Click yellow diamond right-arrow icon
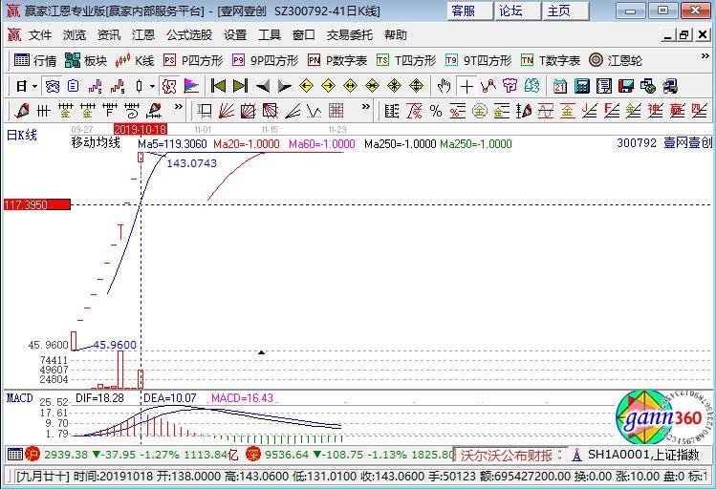This screenshot has width=716, height=489. click(328, 86)
